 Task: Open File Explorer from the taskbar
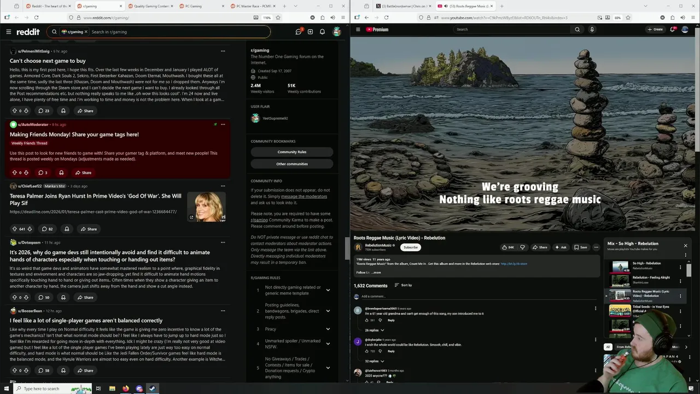click(x=112, y=389)
